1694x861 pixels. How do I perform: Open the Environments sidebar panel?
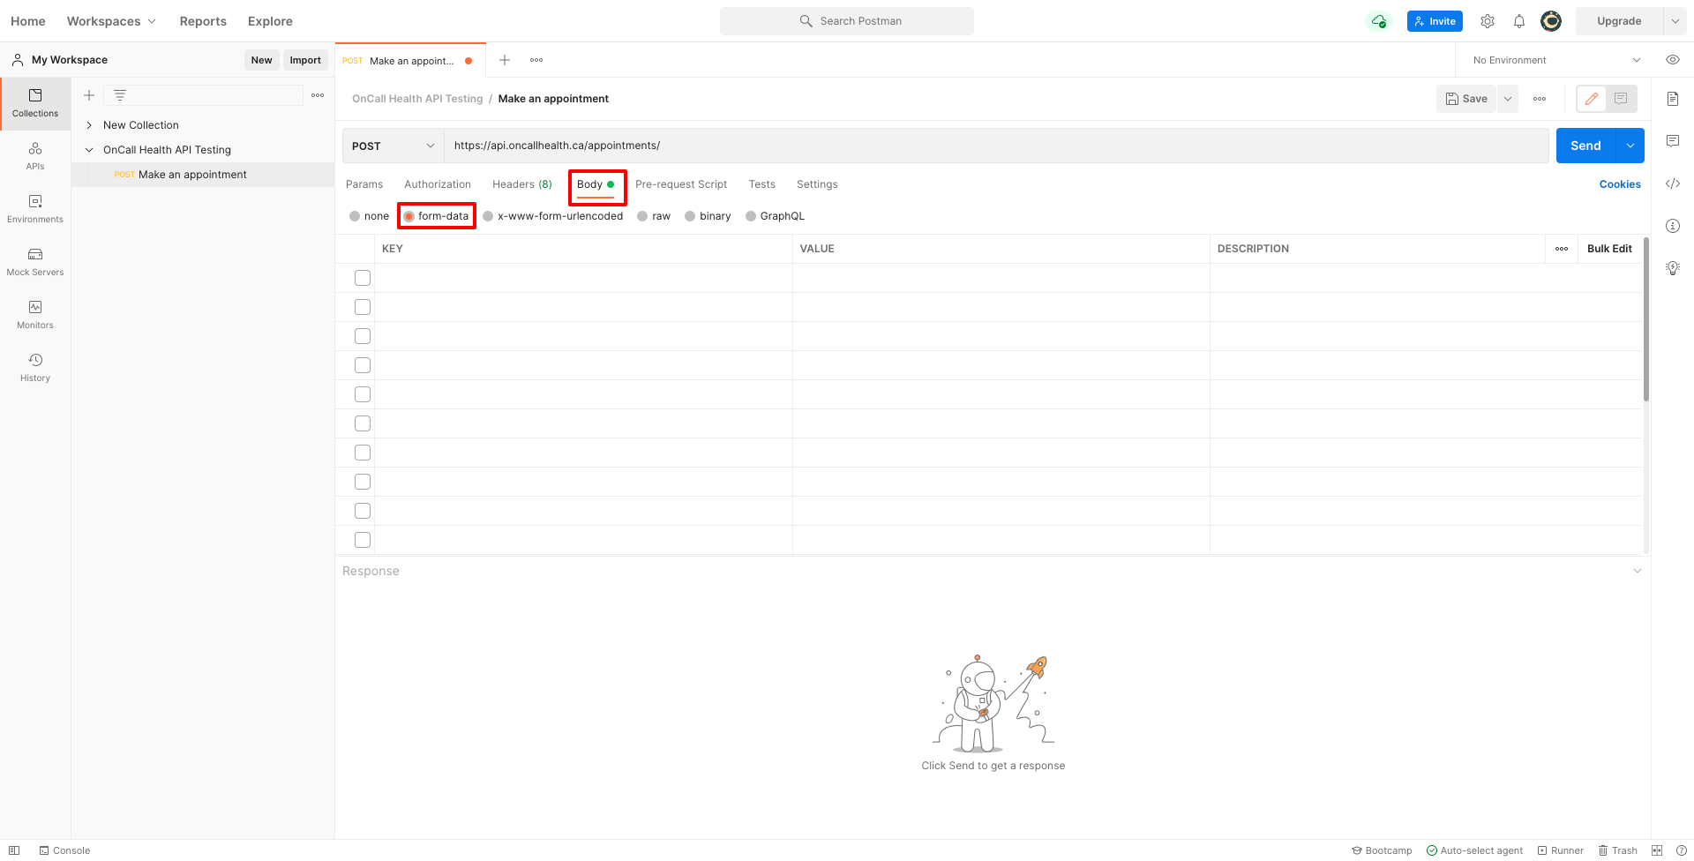35,209
